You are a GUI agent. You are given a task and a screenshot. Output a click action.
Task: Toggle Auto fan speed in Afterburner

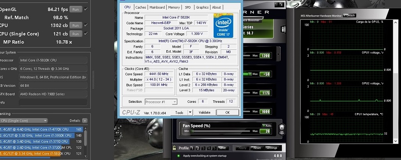click(267, 125)
